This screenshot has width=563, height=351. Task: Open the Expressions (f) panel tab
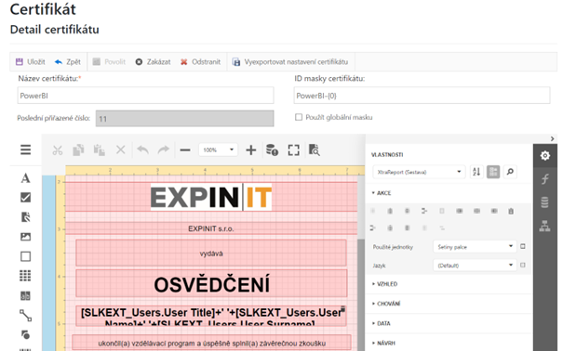tap(545, 178)
